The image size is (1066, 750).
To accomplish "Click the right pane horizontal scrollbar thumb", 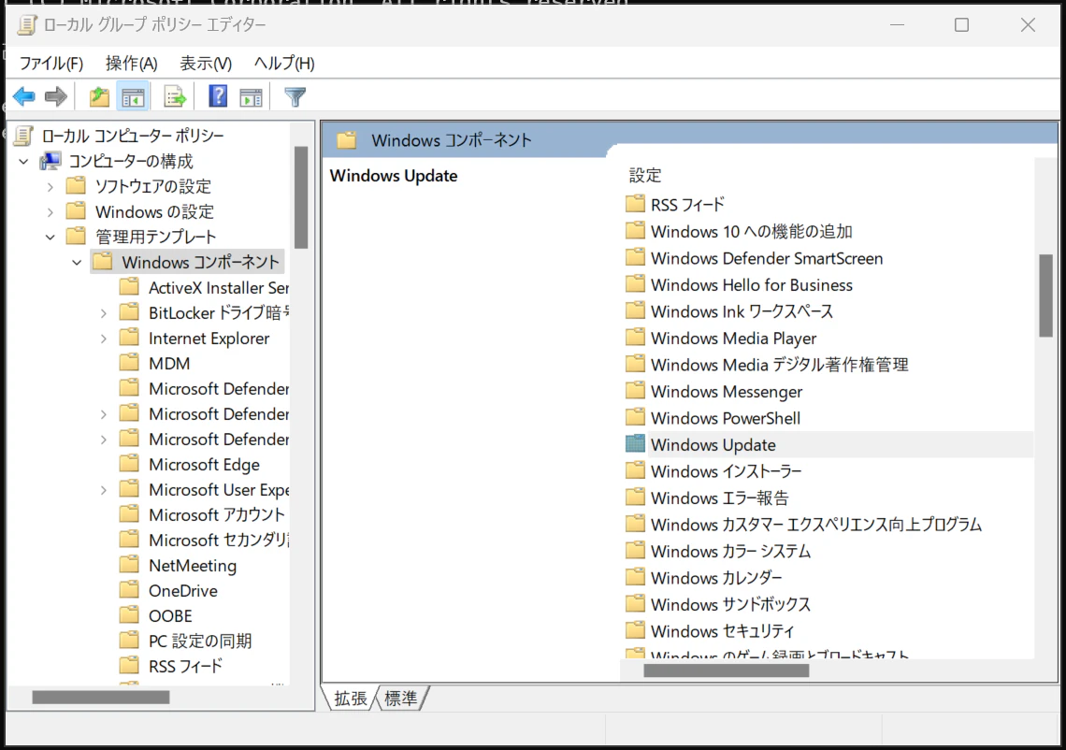I will (726, 671).
